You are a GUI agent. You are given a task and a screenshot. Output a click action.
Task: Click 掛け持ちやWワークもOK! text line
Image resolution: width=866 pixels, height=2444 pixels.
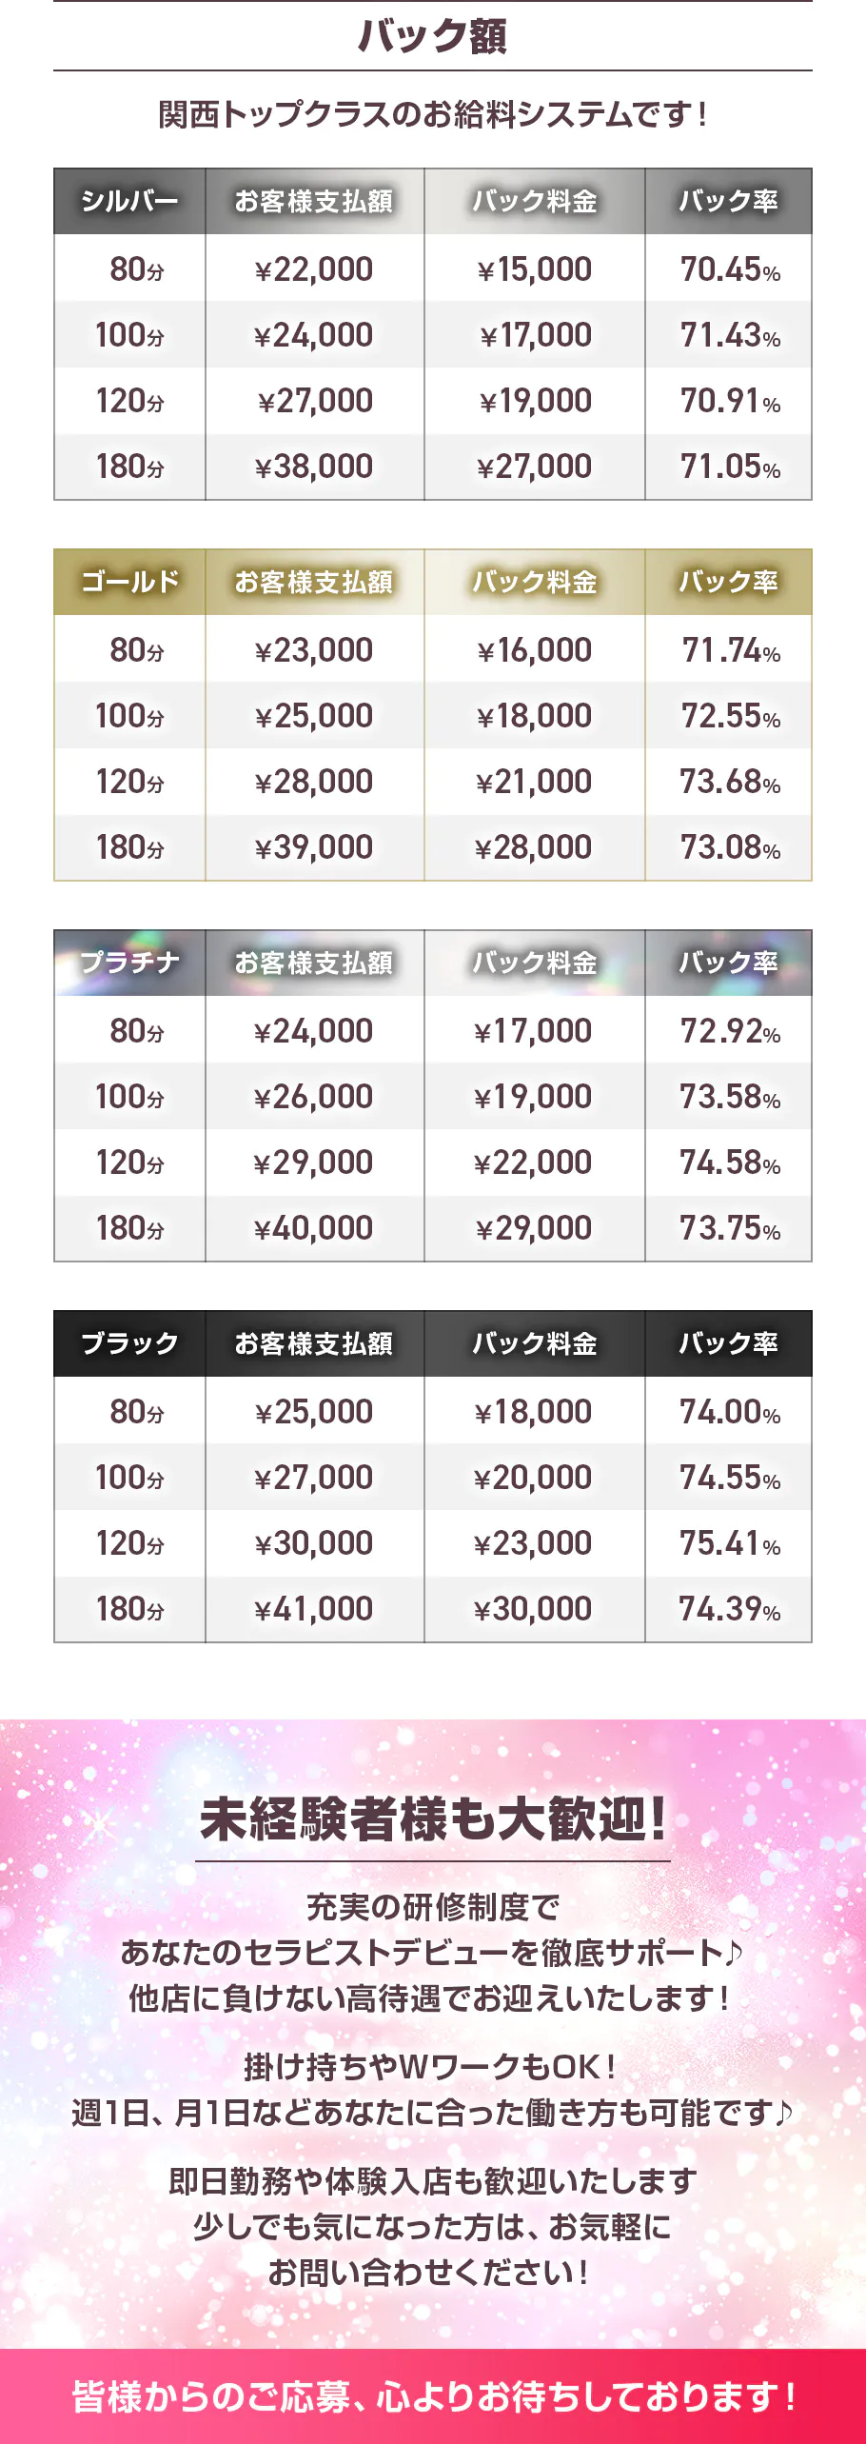click(431, 2066)
